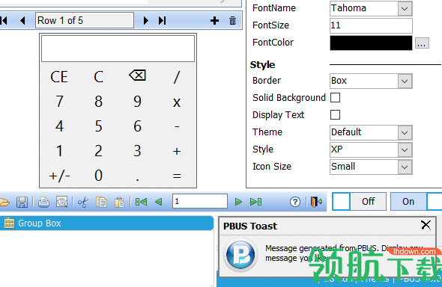Click the cut scissors toolbar icon
Screen dimensions: 442x287
(x=83, y=202)
